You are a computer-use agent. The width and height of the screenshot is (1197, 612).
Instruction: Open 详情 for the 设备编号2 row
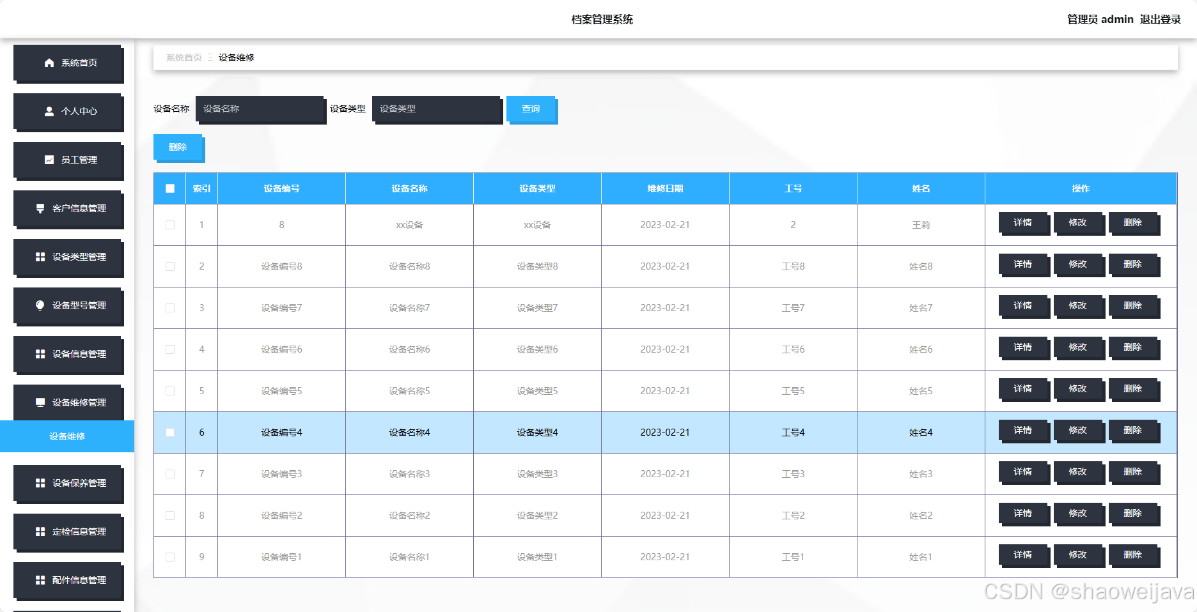click(x=1023, y=514)
